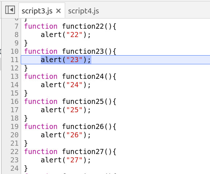Click function25 name in code
Viewport: 210px width, 174px height.
click(x=83, y=101)
